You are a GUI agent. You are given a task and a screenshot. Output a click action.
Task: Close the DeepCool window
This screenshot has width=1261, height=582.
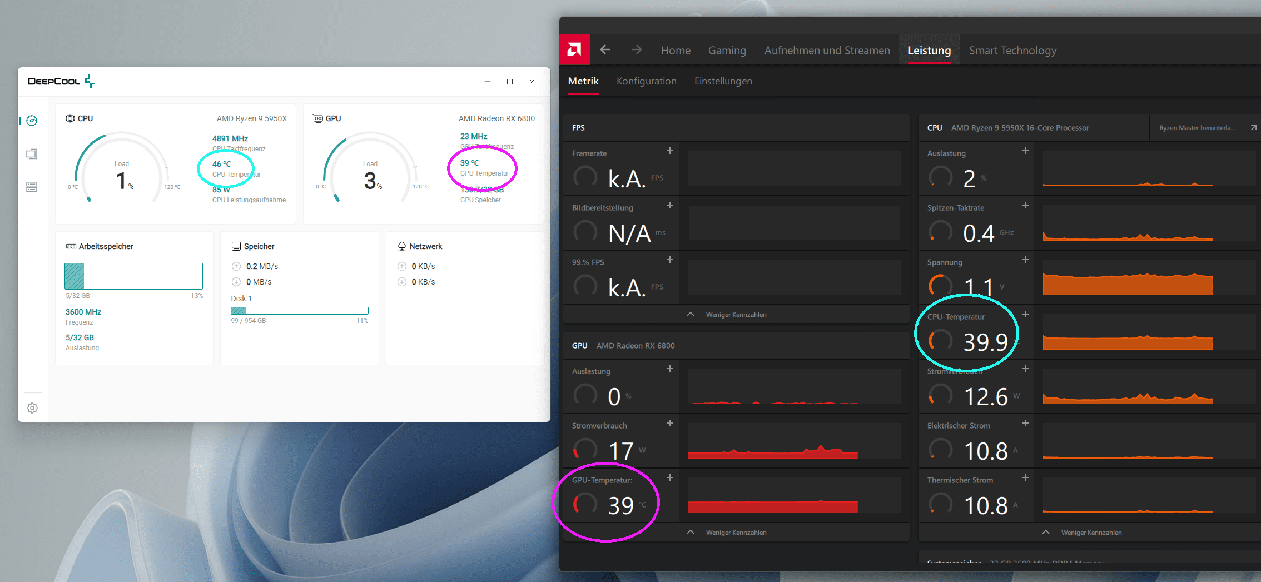(x=532, y=82)
